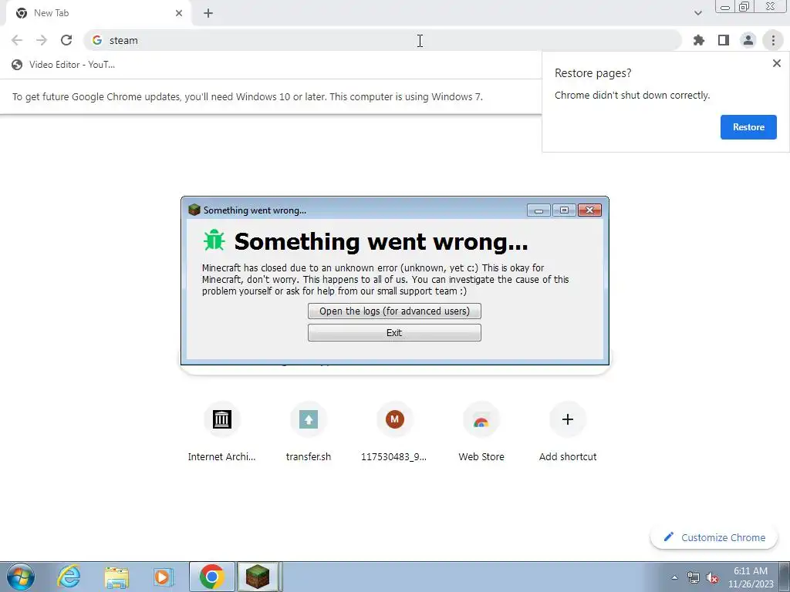Open a new tab with the plus button

(x=208, y=13)
